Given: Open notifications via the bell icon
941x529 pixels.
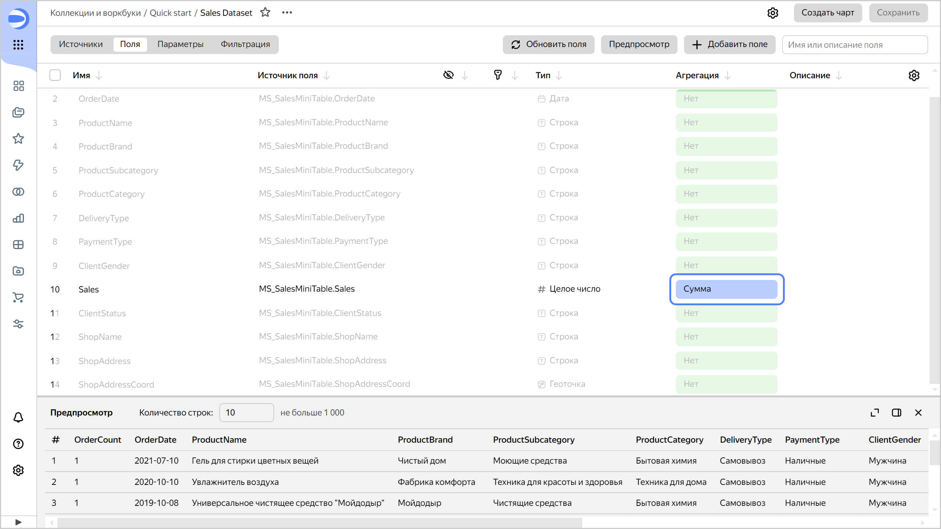Looking at the screenshot, I should coord(18,418).
